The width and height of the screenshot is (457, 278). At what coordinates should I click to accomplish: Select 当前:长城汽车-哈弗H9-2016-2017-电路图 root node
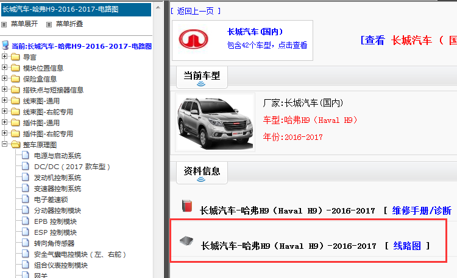tap(82, 46)
